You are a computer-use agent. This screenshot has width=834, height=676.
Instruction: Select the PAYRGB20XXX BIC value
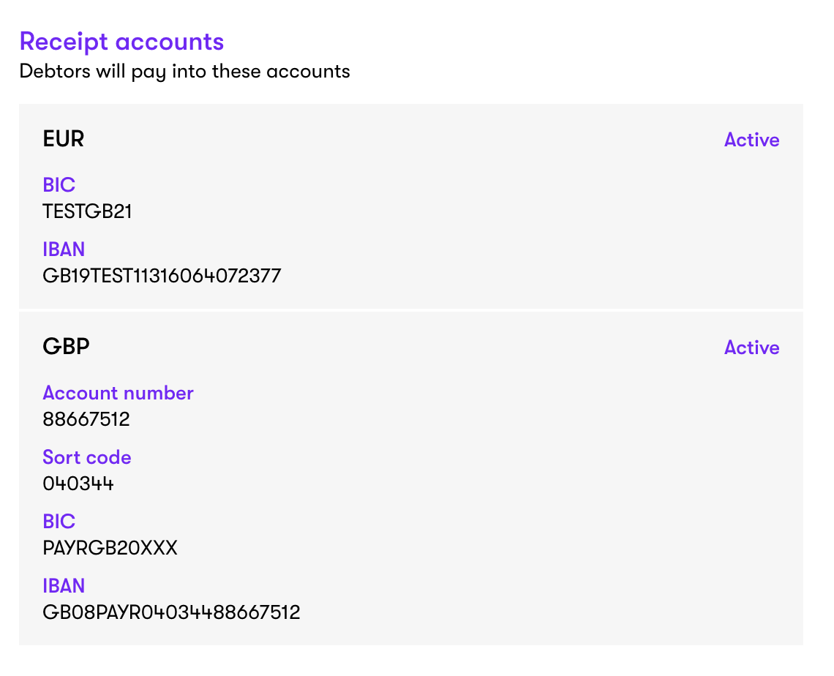click(x=110, y=548)
